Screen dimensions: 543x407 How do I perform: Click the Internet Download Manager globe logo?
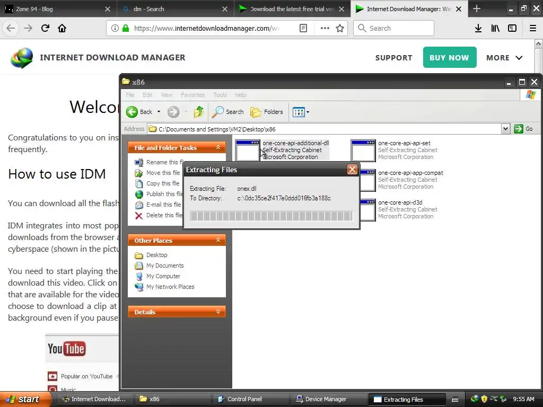click(x=22, y=58)
